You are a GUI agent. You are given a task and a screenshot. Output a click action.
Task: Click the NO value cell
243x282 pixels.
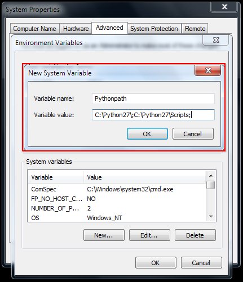click(x=91, y=199)
